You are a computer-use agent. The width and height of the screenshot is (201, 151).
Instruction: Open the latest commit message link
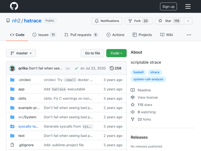click(46, 68)
